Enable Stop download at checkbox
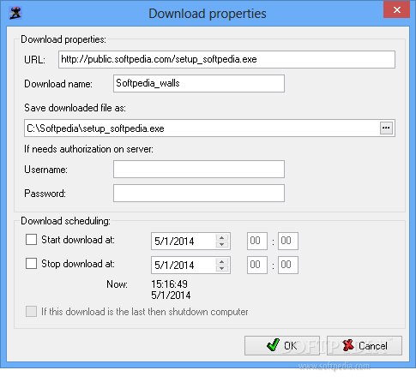Screen dimensions: 416x382 coord(31,264)
